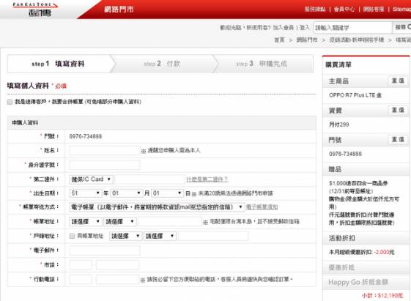The height and width of the screenshot is (301, 411).
Task: Select the step 2 付款 tab
Action: [x=162, y=64]
